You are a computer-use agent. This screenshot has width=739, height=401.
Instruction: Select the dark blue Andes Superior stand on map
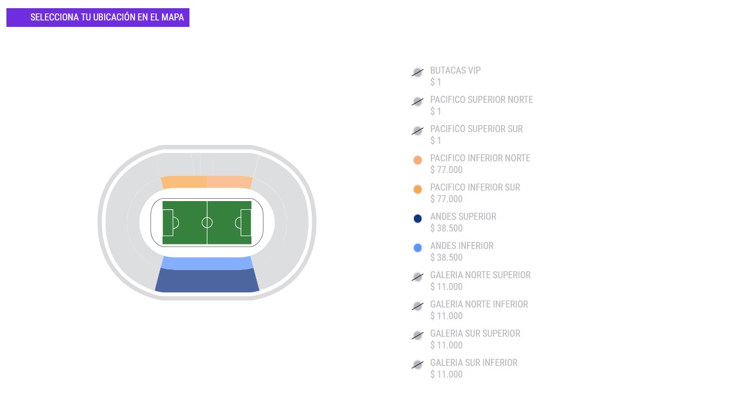click(207, 281)
